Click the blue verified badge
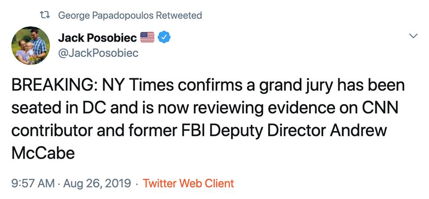This screenshot has height=199, width=429. click(164, 38)
